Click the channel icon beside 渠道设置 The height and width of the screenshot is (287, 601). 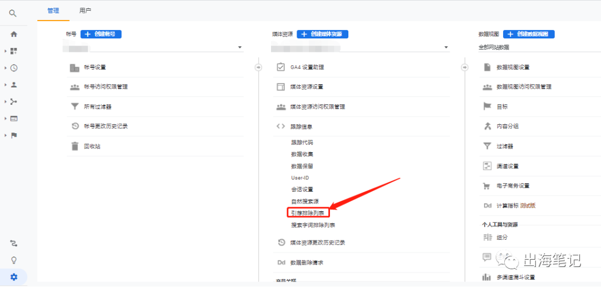coord(487,166)
